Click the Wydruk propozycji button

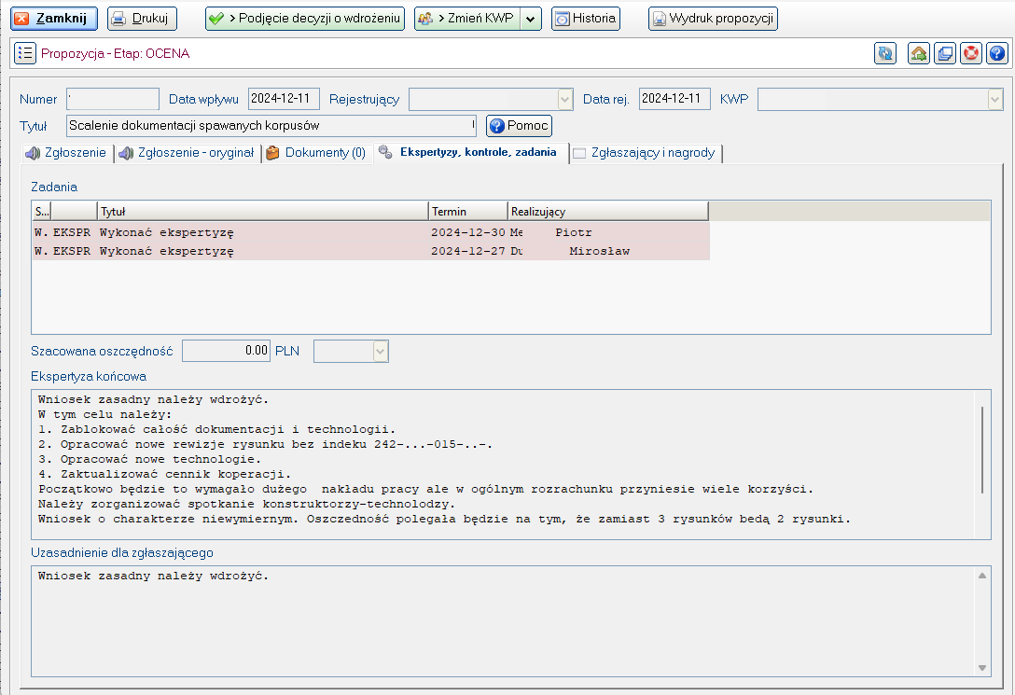(x=713, y=18)
